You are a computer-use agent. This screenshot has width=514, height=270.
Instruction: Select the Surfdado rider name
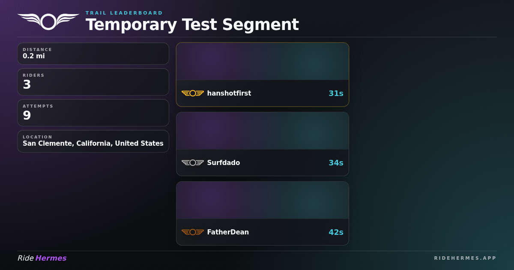[x=224, y=163]
